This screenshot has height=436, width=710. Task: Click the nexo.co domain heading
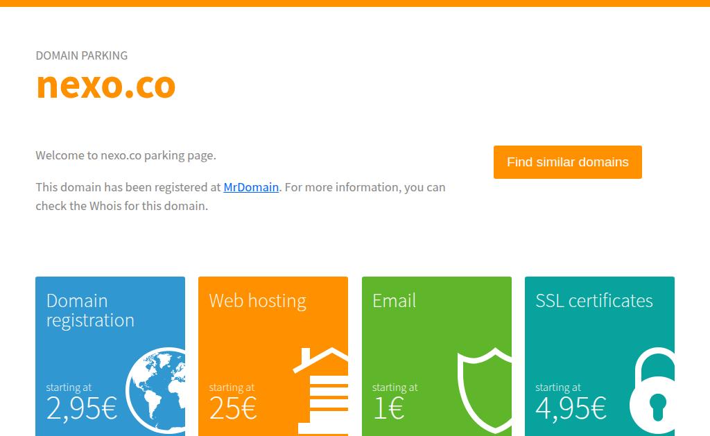click(x=105, y=85)
